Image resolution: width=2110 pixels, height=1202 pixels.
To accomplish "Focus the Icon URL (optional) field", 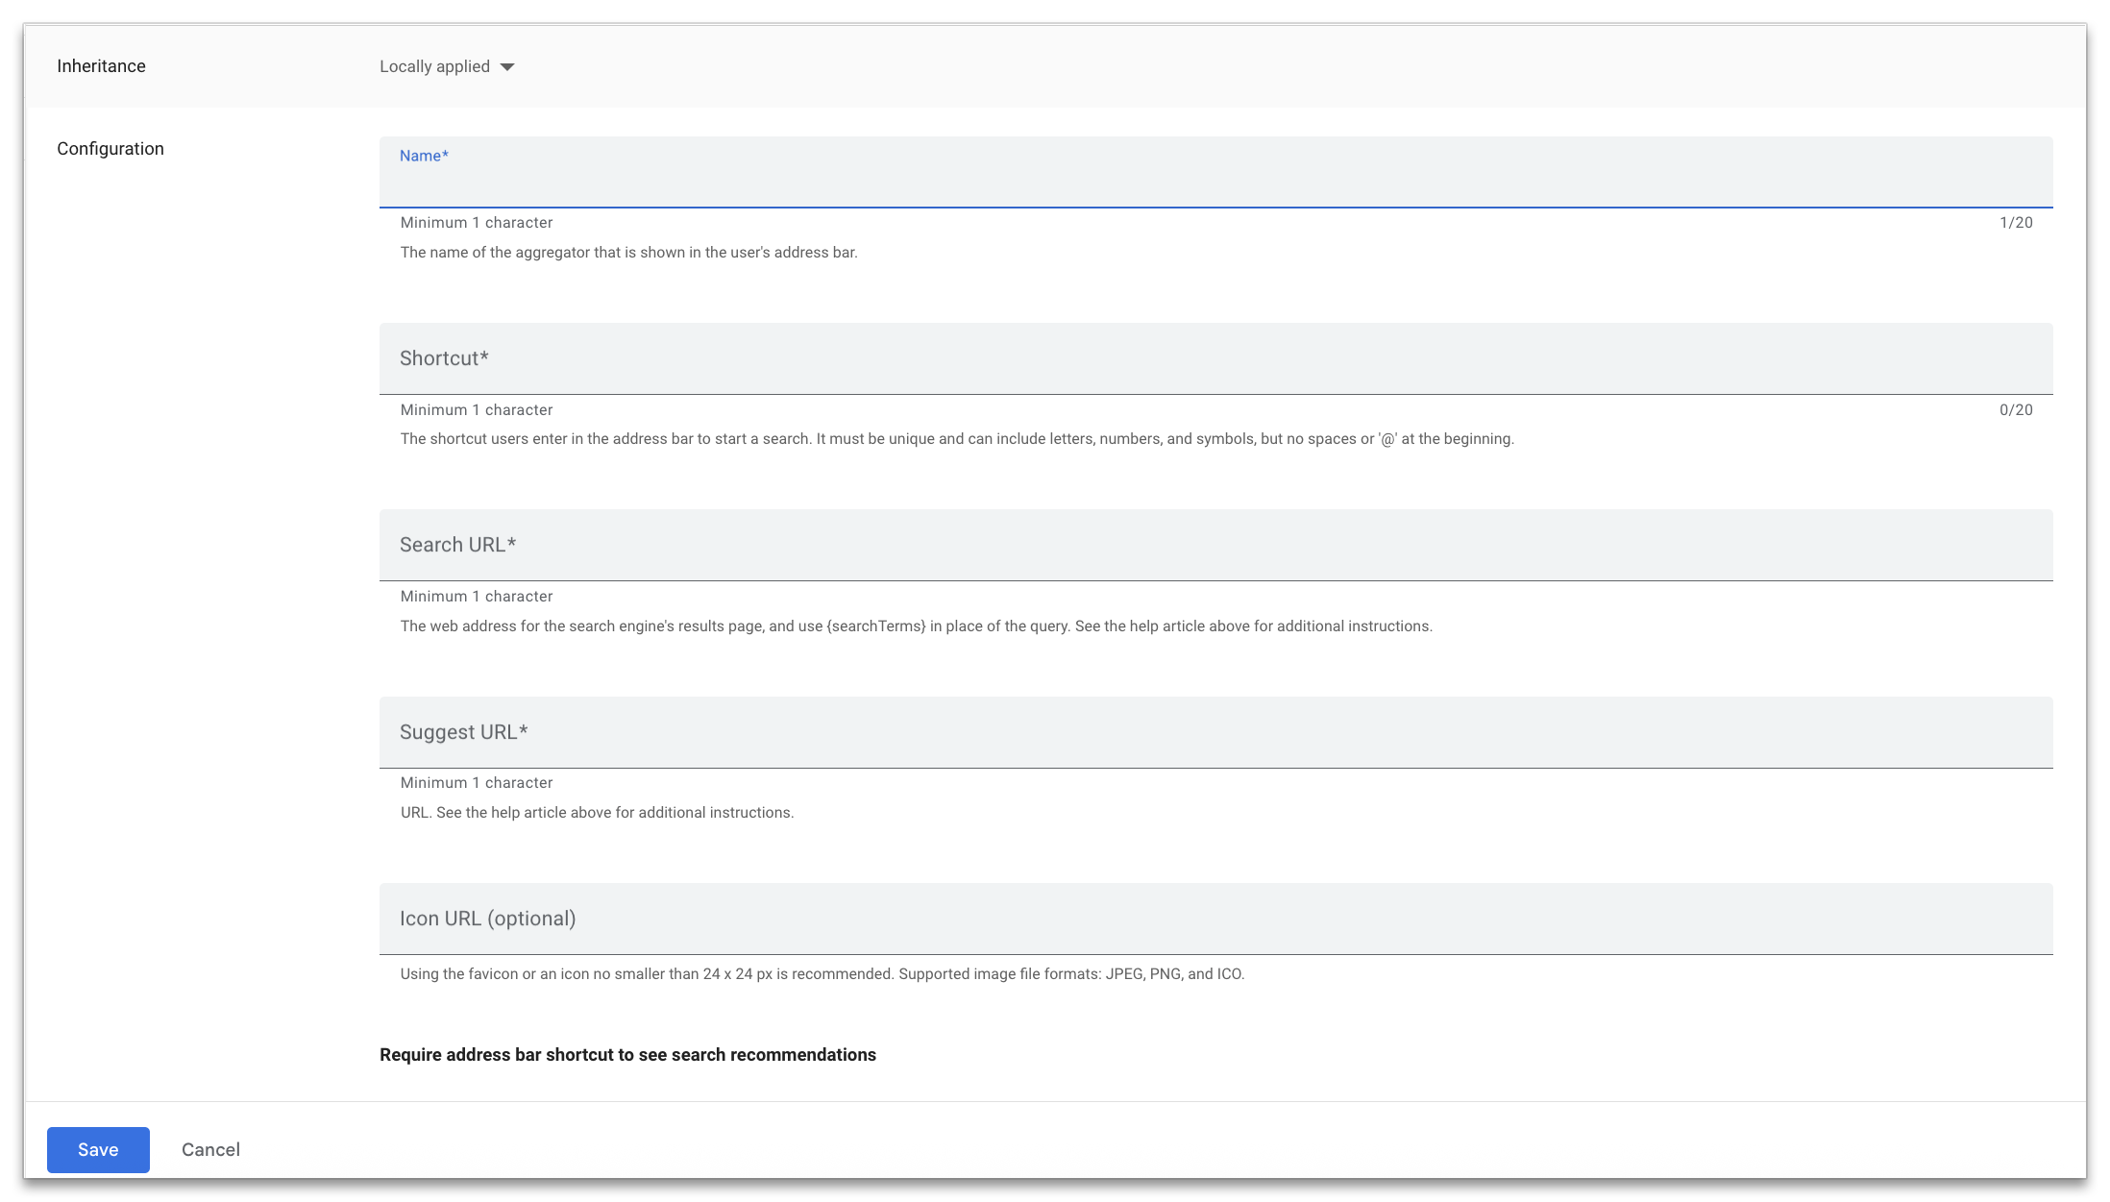I will click(x=1214, y=919).
